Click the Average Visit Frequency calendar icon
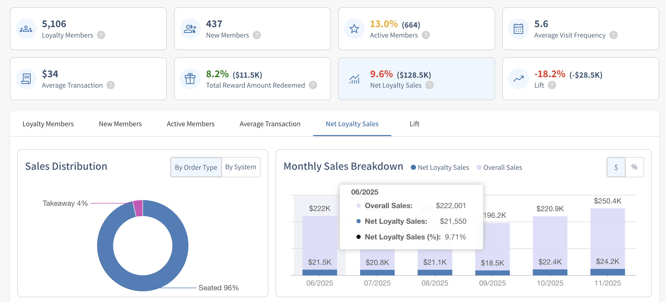Screen dimensions: 666x302 519,29
